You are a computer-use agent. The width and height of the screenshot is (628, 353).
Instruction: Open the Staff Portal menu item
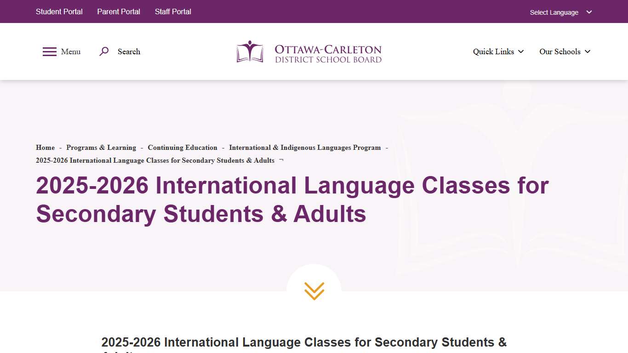[x=173, y=11]
